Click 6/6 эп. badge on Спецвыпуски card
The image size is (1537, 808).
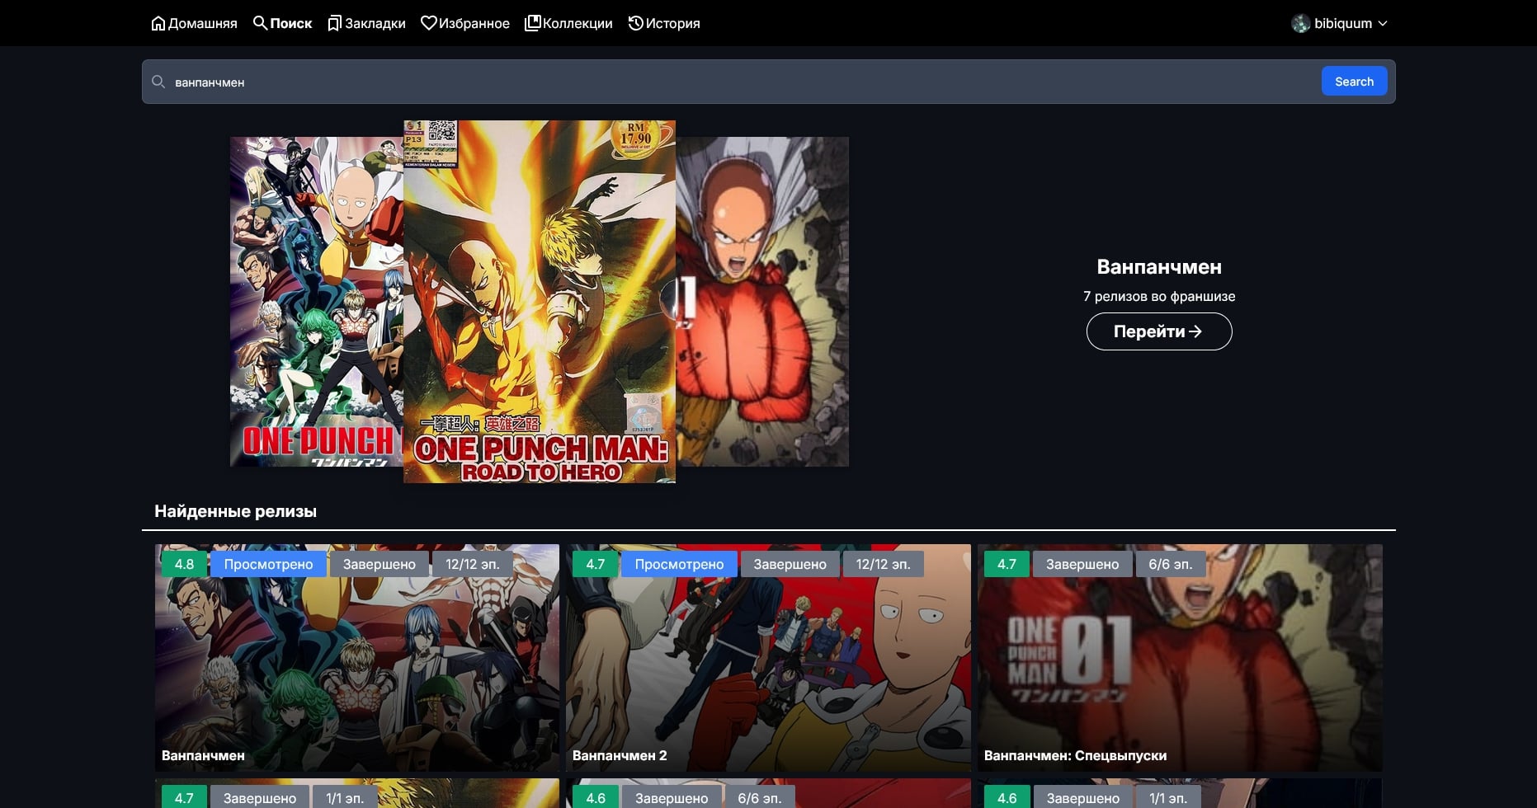click(x=1170, y=564)
